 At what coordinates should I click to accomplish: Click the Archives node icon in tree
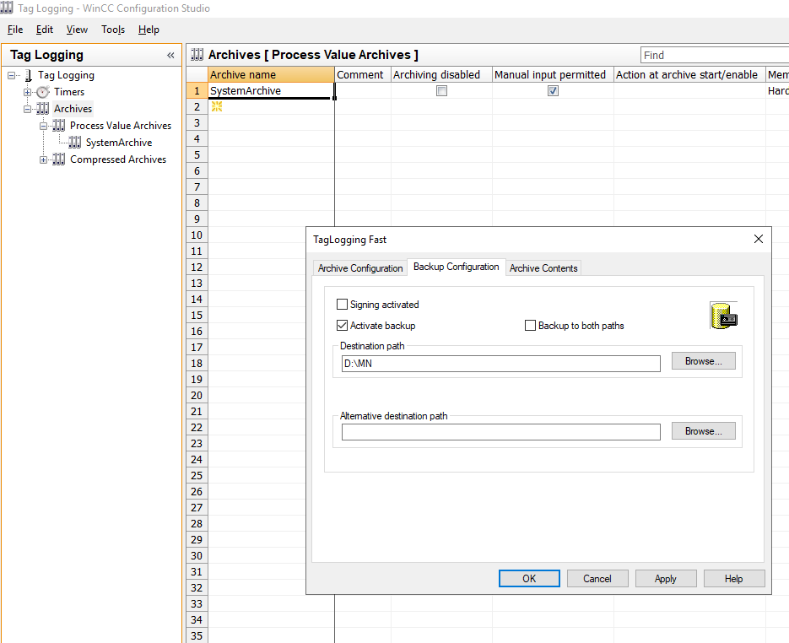[x=43, y=109]
